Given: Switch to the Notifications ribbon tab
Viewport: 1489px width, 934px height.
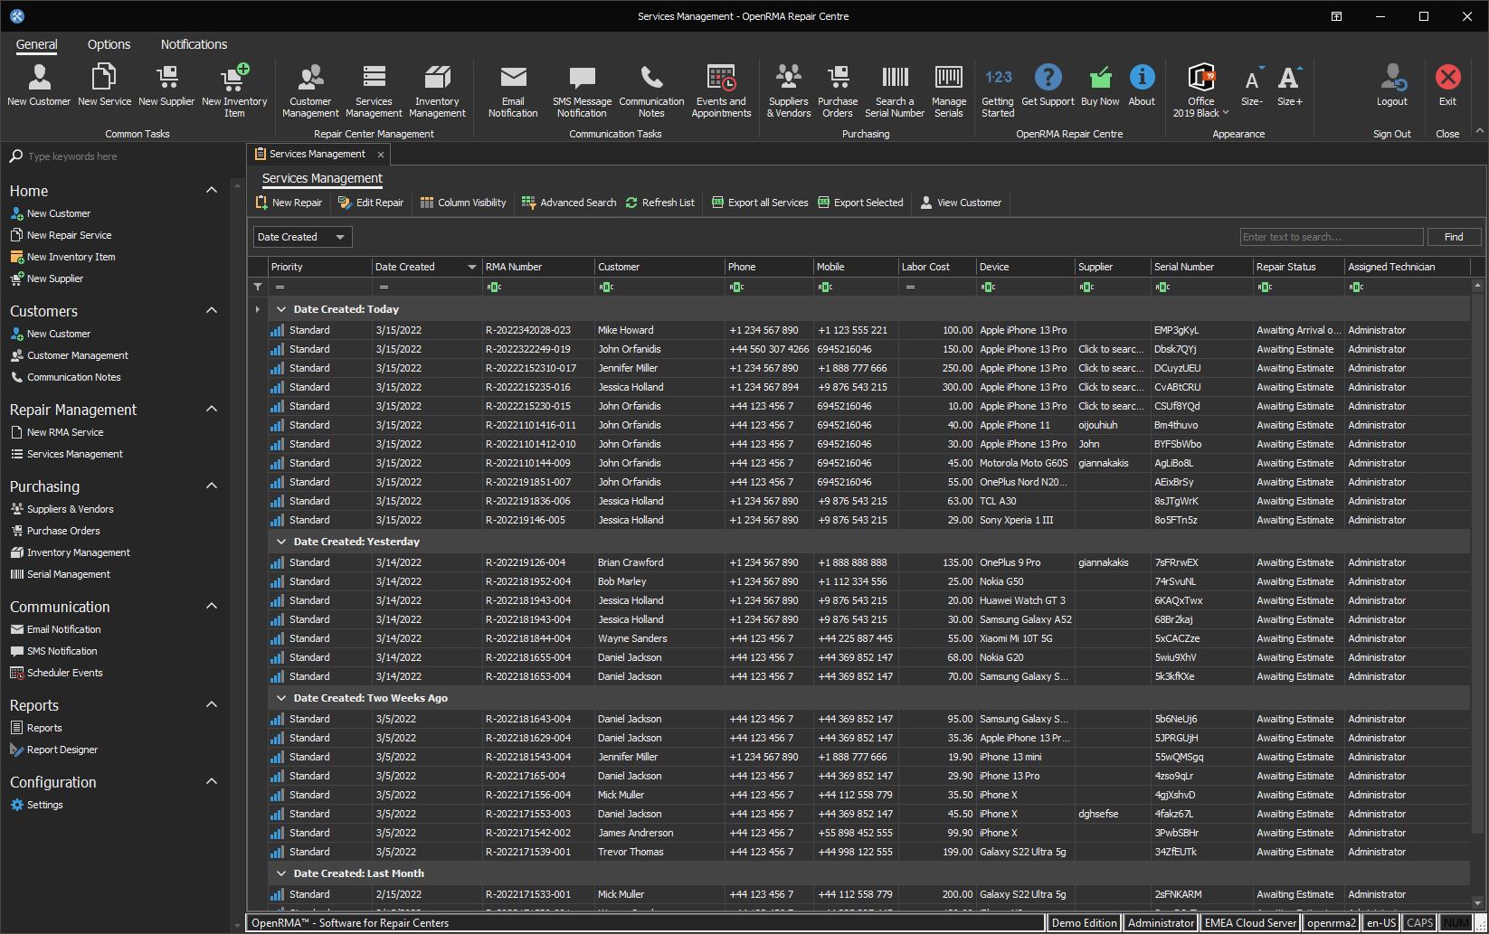Looking at the screenshot, I should click(x=194, y=44).
